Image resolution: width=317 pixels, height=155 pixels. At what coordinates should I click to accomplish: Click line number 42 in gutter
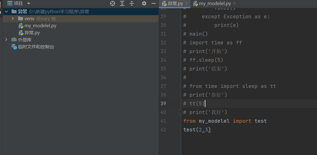coord(163,130)
